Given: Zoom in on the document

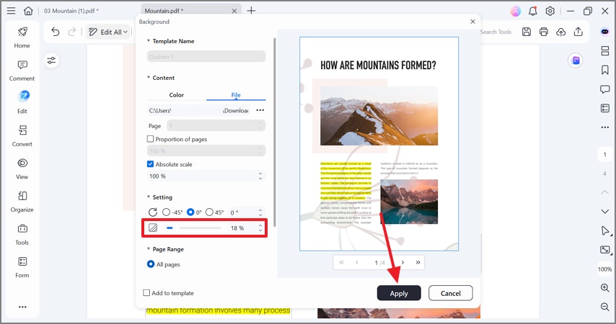Looking at the screenshot, I should click(x=605, y=287).
